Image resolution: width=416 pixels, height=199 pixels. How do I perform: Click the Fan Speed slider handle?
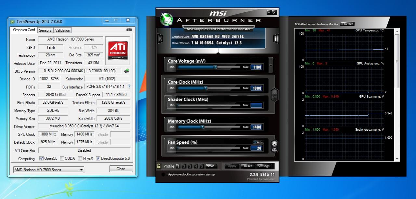178,148
